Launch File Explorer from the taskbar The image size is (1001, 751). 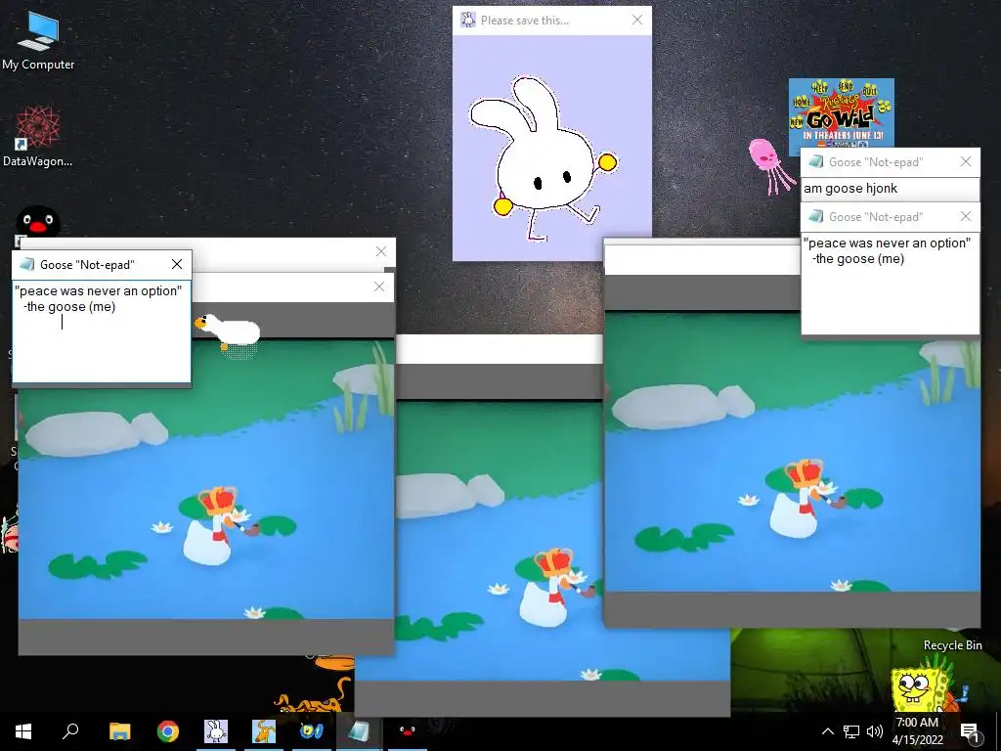pyautogui.click(x=119, y=731)
